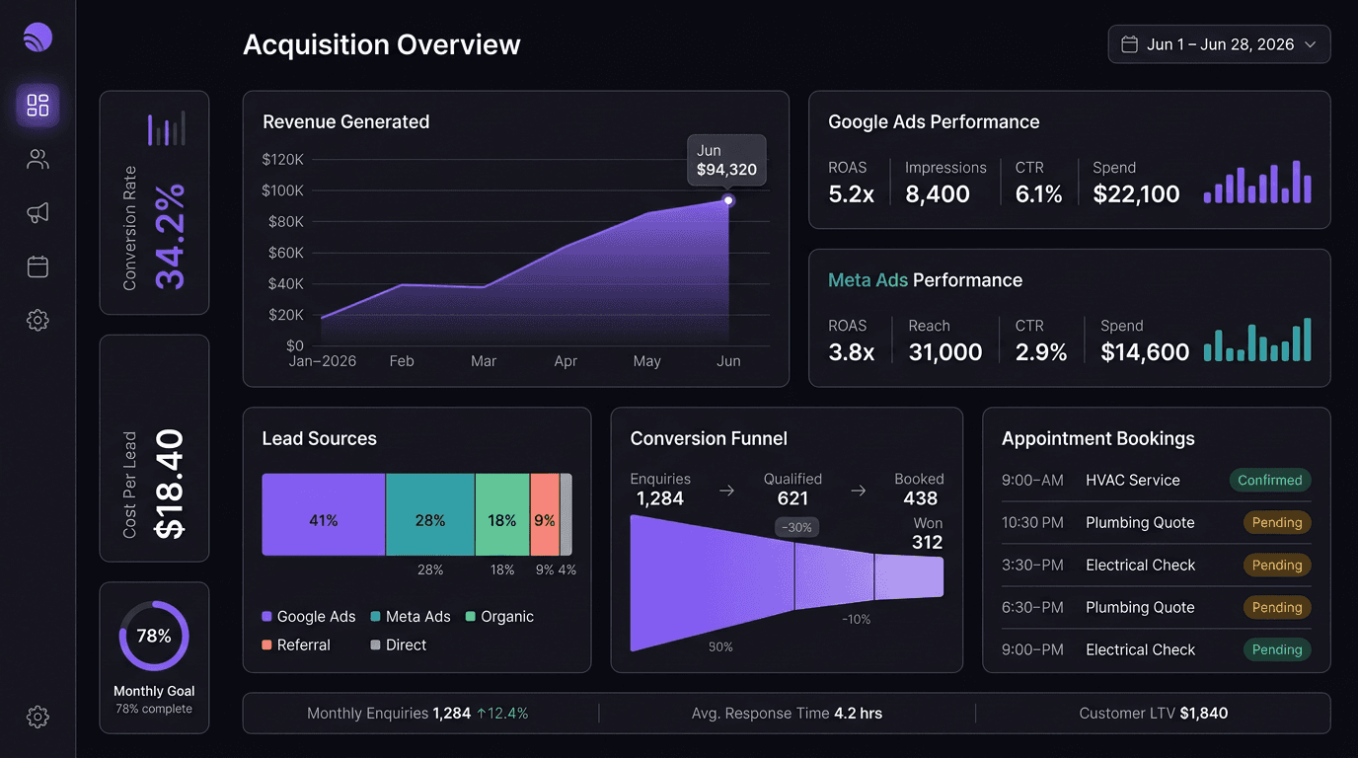1358x758 pixels.
Task: Open the Campaigns megaphone icon
Action: (38, 213)
